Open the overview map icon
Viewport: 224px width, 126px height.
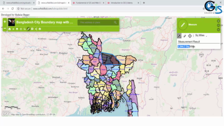pos(24,29)
